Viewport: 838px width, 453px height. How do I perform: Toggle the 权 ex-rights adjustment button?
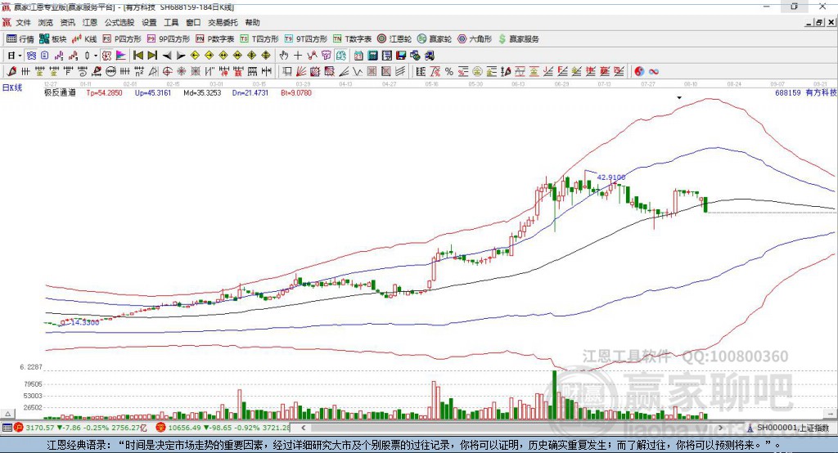tap(107, 56)
